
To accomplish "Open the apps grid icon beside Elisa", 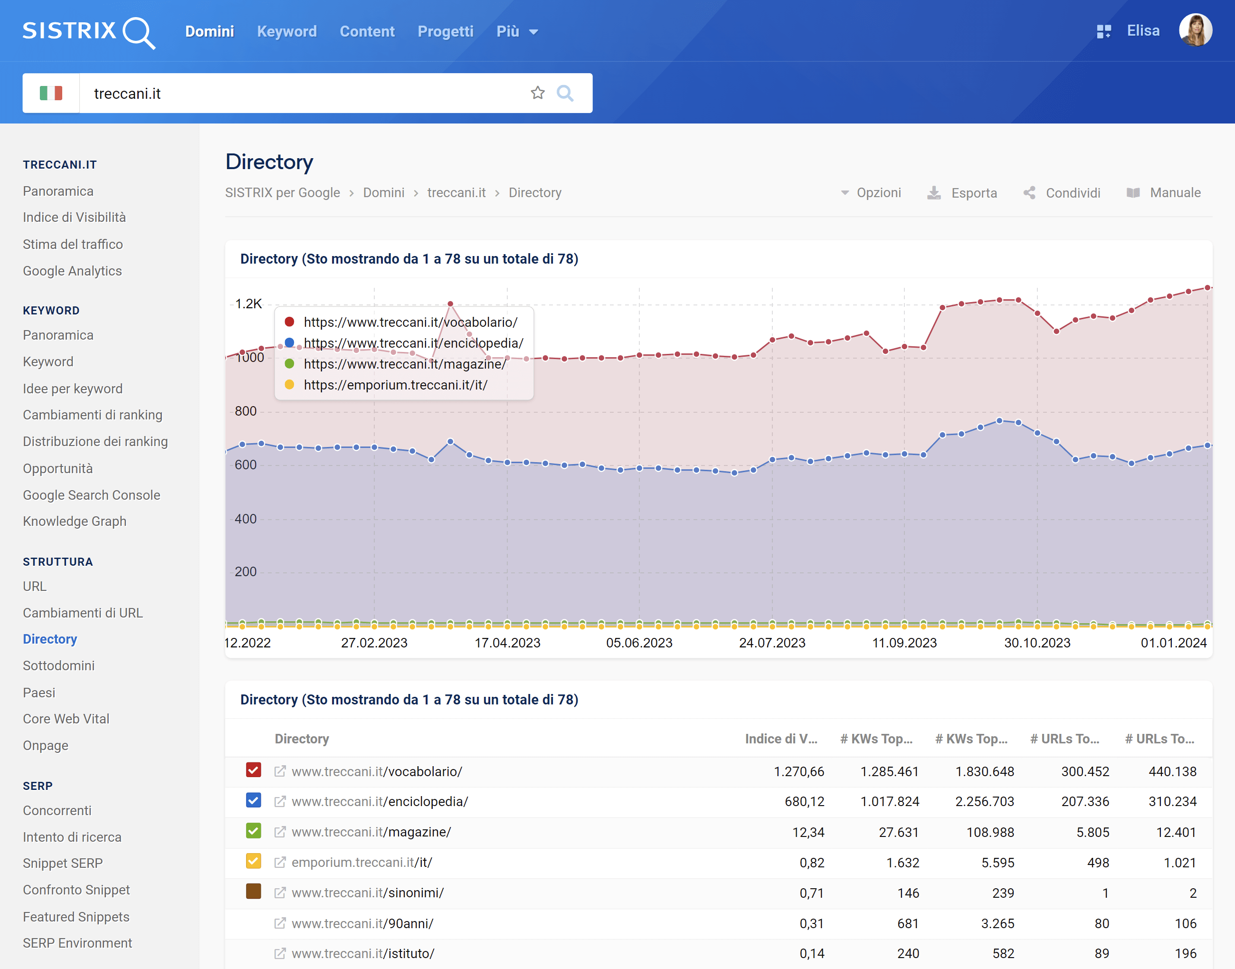I will 1103,31.
